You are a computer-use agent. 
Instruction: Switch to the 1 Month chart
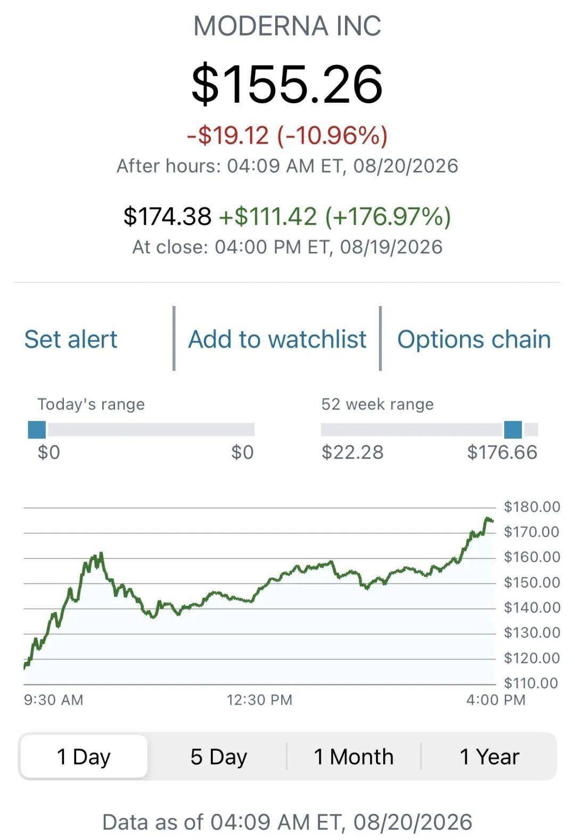pos(354,756)
